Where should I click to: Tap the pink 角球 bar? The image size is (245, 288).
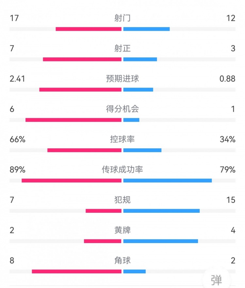pyautogui.click(x=77, y=271)
